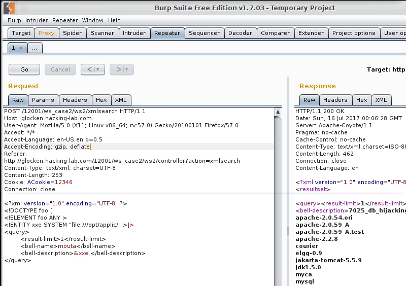Click the Content-Type: text/xml request header

[60, 168]
